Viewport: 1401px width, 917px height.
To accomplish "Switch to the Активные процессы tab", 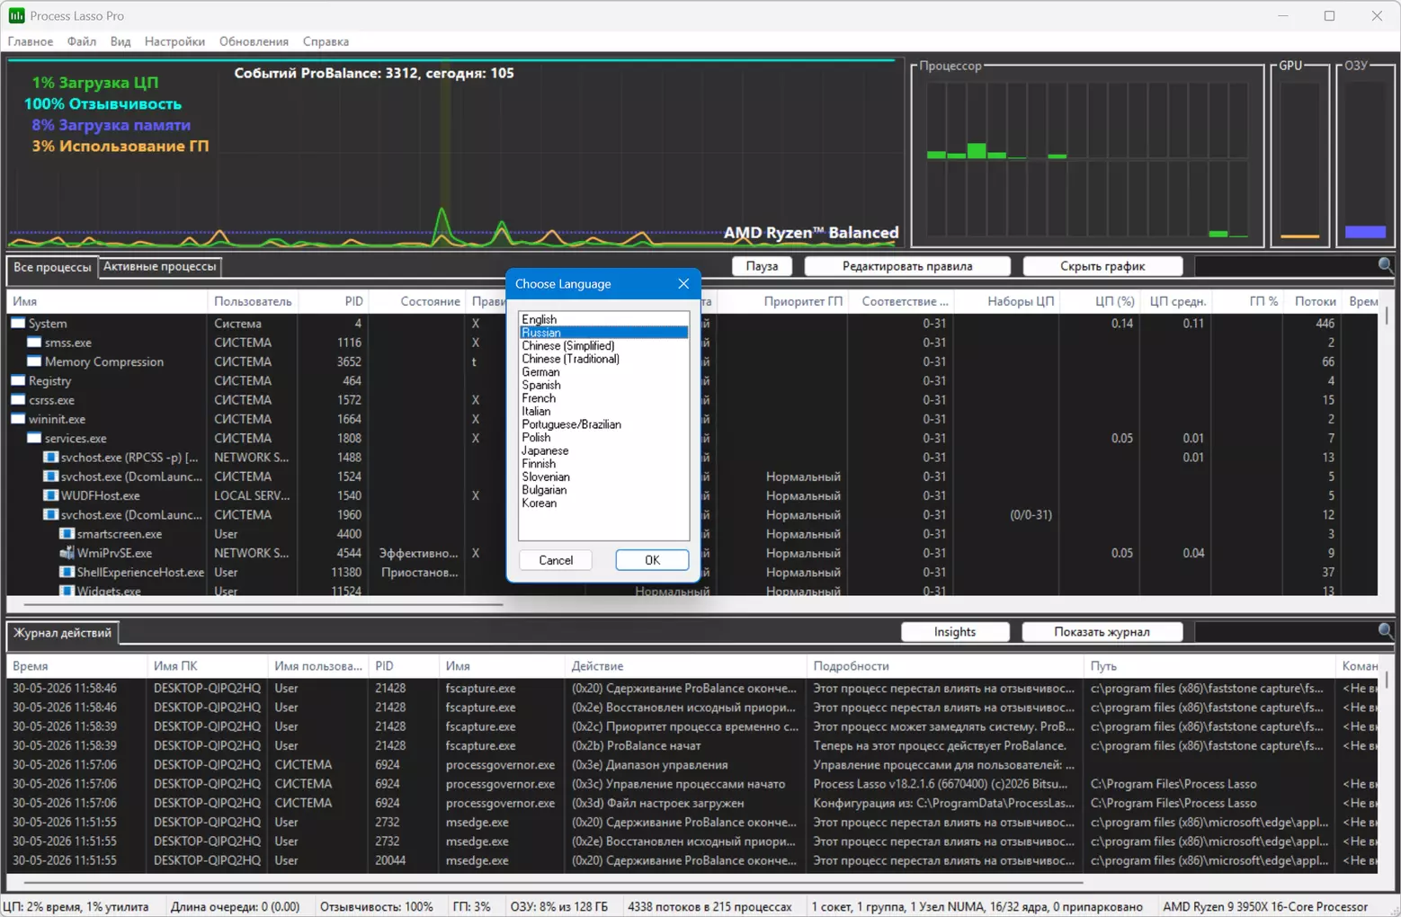I will [159, 266].
